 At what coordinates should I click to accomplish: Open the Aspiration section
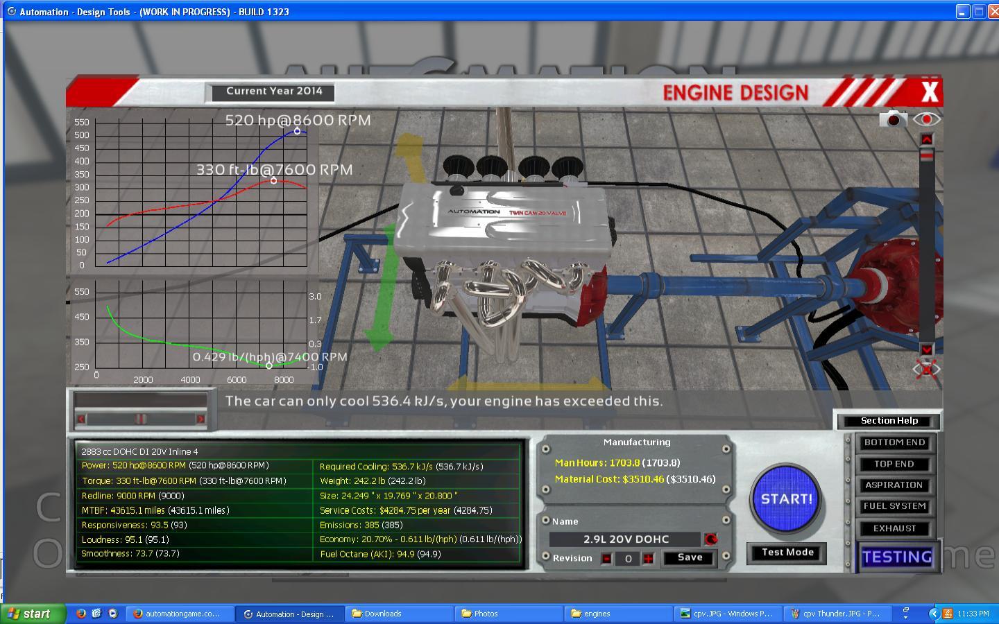click(x=894, y=485)
